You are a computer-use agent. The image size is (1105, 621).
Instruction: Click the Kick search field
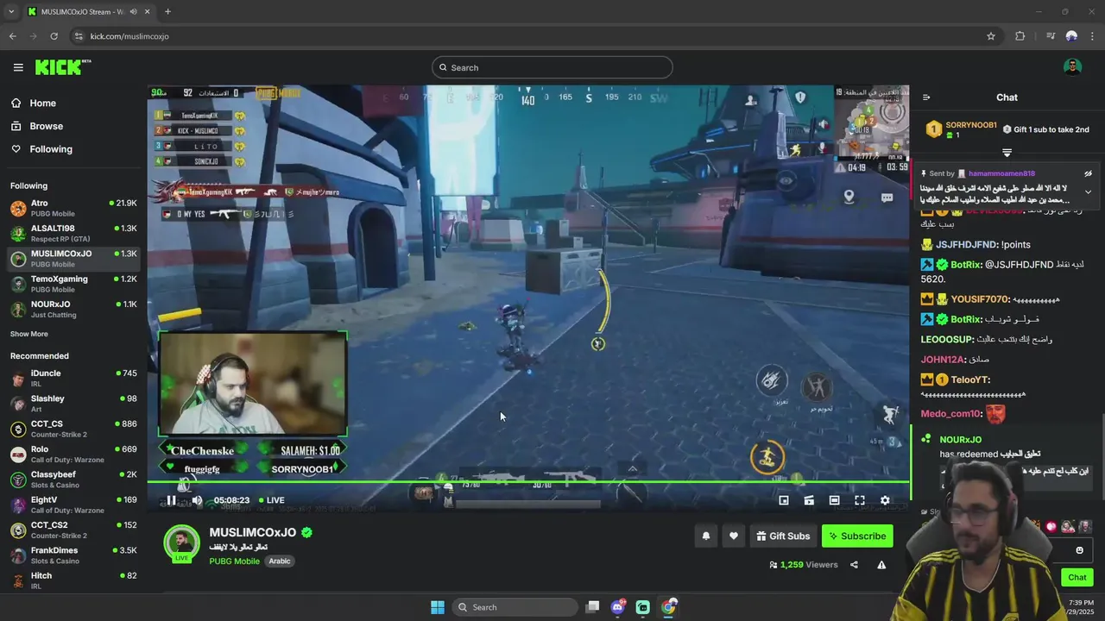(x=552, y=67)
